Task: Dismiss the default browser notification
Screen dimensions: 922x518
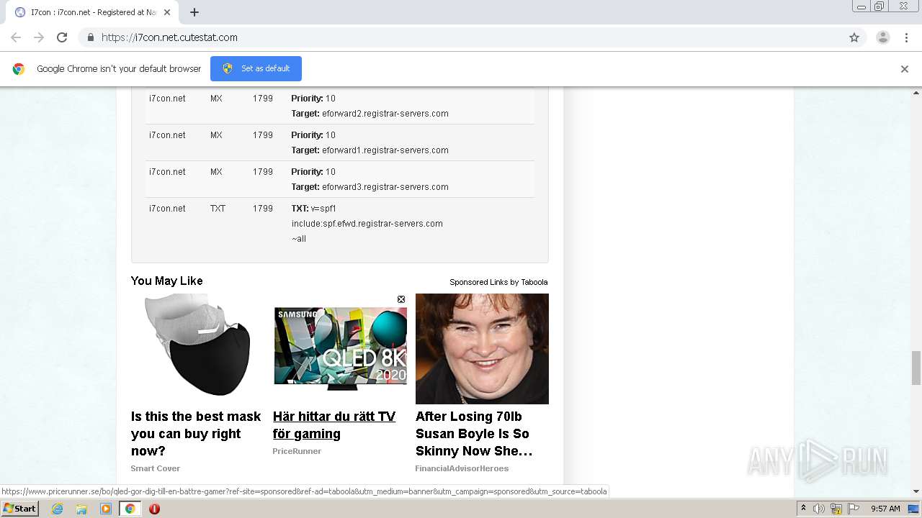Action: (x=905, y=69)
